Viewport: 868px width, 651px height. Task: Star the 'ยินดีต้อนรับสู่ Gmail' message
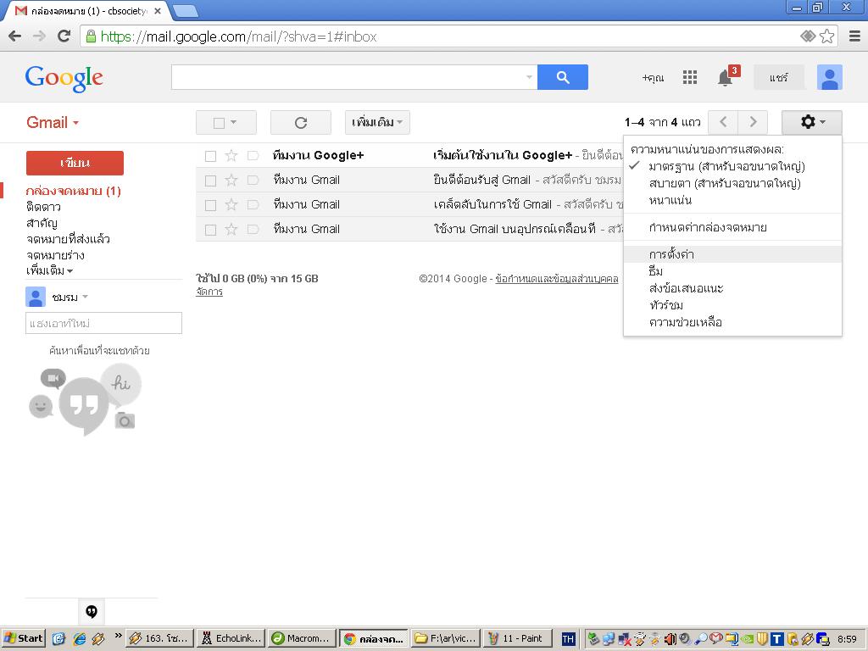click(231, 180)
